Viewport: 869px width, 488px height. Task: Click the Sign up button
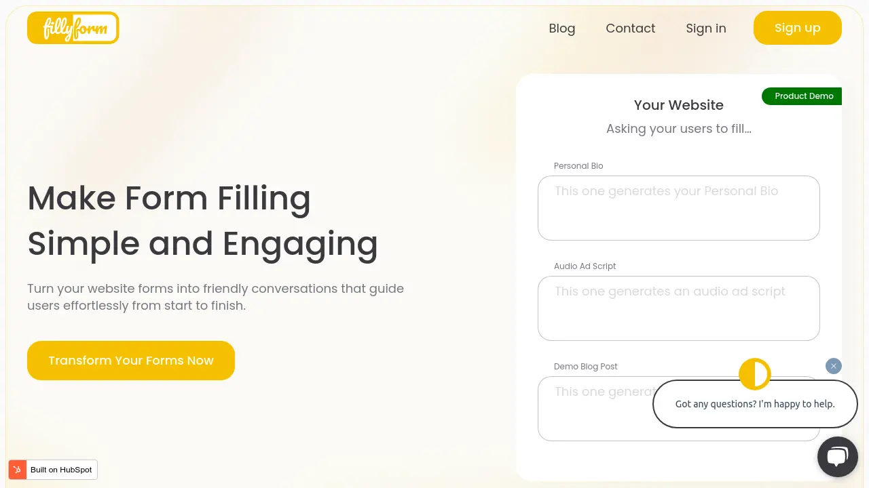797,28
